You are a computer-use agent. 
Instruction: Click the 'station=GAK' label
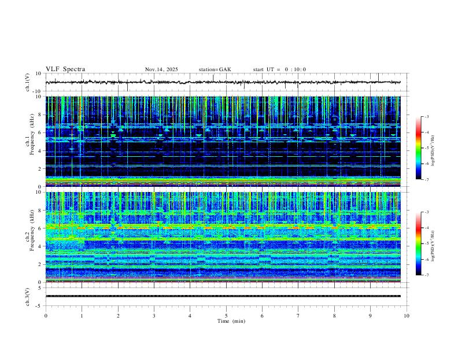215,69
